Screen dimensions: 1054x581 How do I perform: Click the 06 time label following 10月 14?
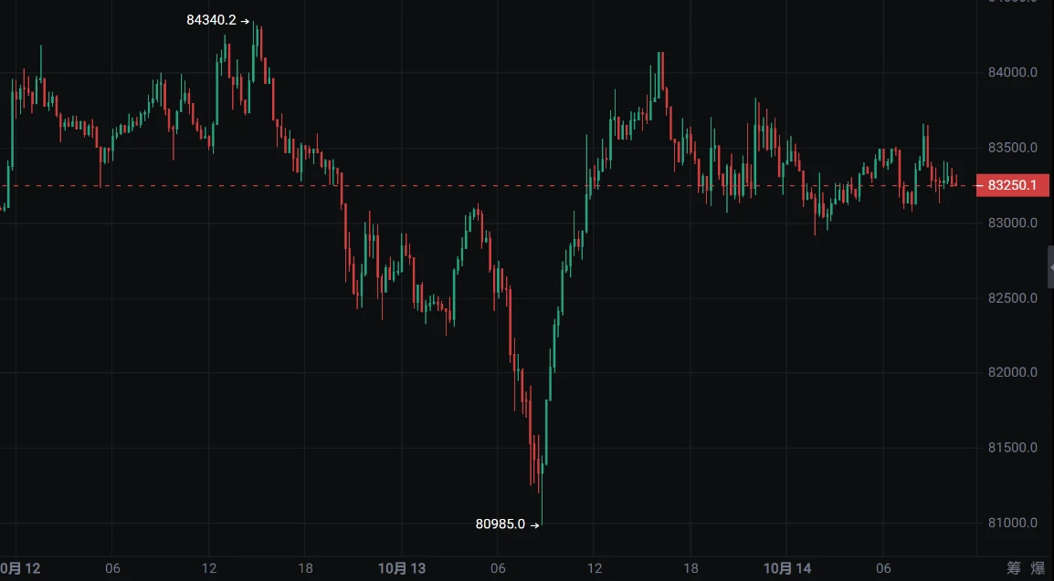click(x=883, y=569)
